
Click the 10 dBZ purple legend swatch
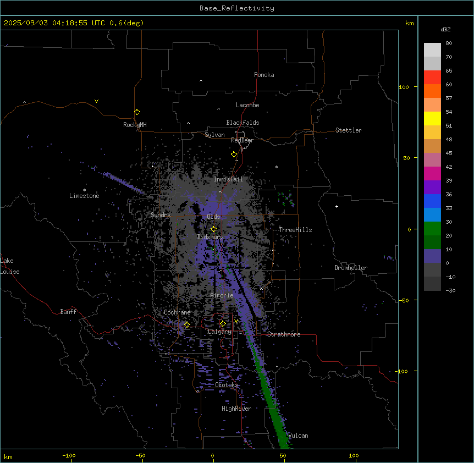pos(432,256)
